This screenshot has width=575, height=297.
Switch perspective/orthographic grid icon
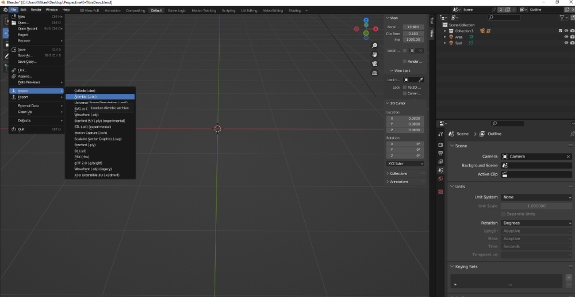[374, 73]
